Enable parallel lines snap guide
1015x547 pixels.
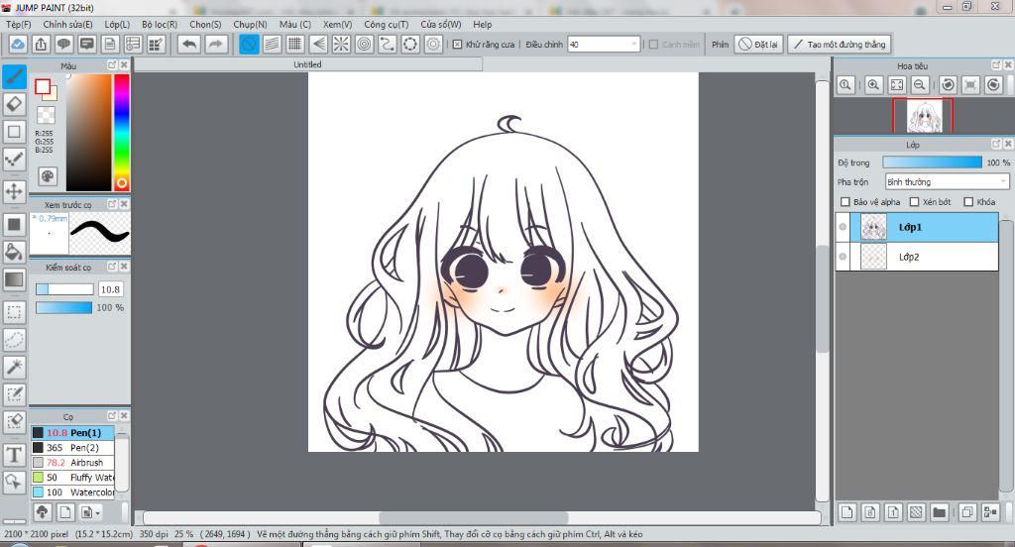[x=272, y=44]
